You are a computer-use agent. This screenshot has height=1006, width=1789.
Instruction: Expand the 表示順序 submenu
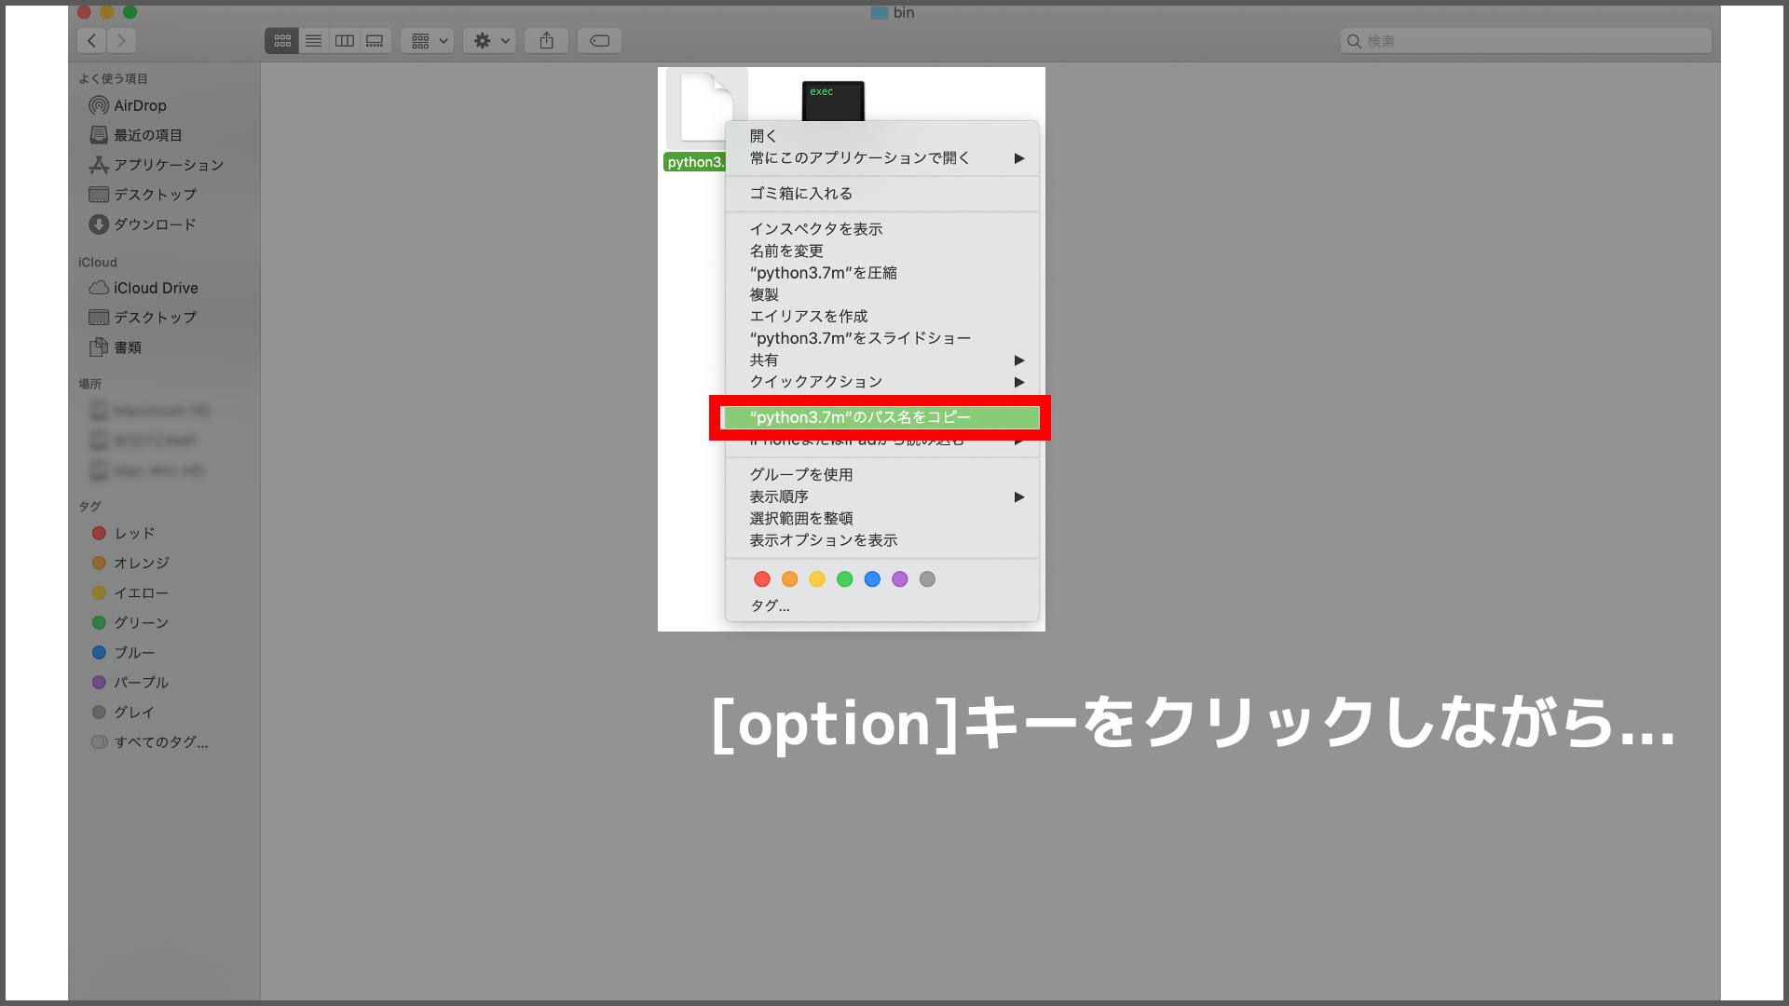pyautogui.click(x=881, y=497)
